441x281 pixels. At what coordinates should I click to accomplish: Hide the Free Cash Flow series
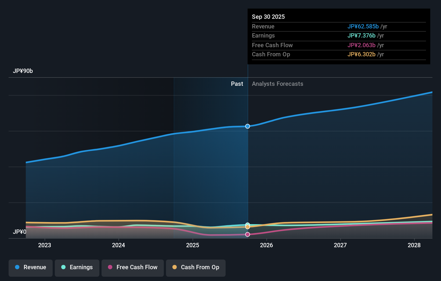pos(132,268)
